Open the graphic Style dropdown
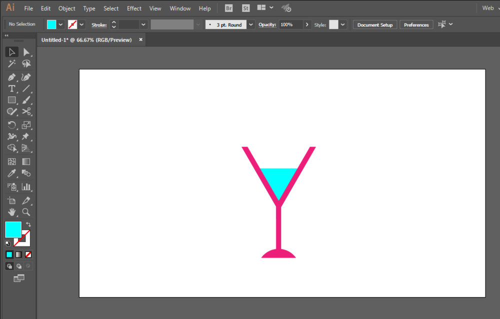This screenshot has width=500, height=319. pyautogui.click(x=343, y=24)
